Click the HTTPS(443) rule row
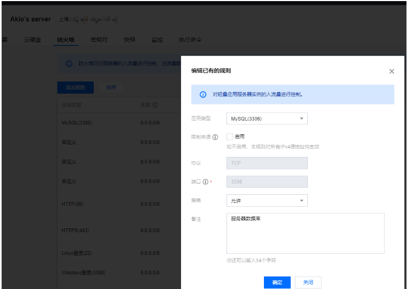Viewport: 407px width, 289px height. pos(119,231)
